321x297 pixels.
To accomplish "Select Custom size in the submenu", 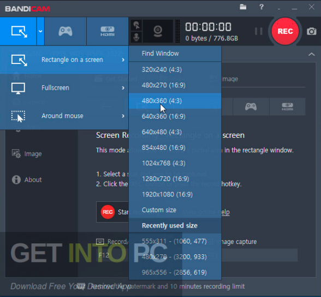I will pyautogui.click(x=175, y=210).
